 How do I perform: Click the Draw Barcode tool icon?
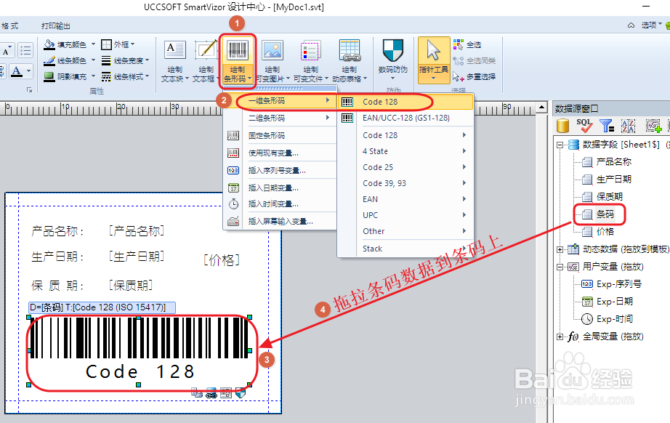(238, 50)
